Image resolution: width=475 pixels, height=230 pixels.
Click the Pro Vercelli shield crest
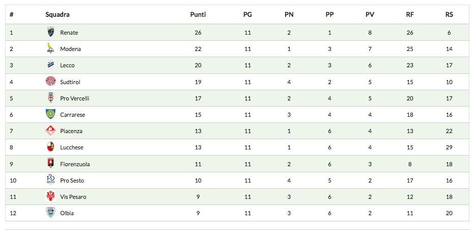(50, 98)
